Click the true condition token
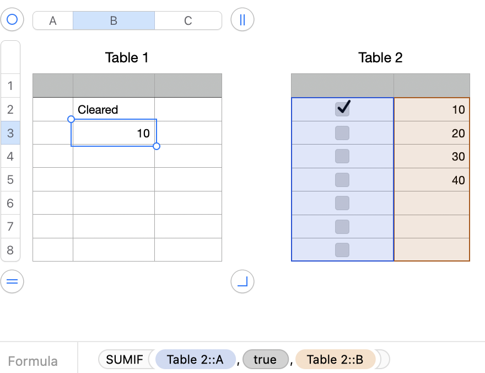485x373 pixels. (x=265, y=360)
